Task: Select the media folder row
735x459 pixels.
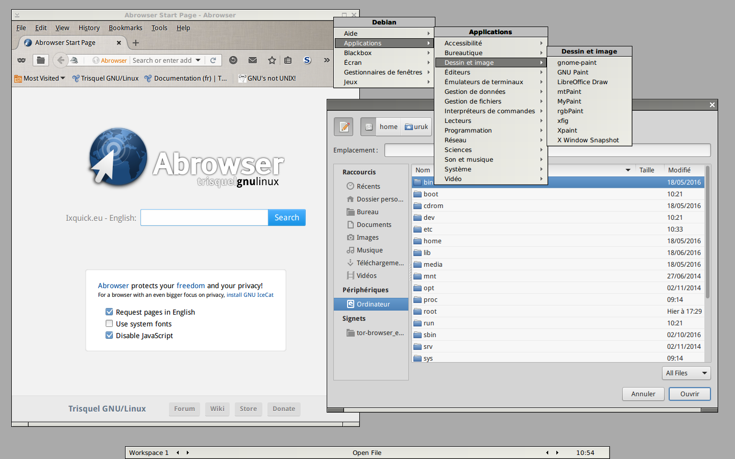Action: pos(558,264)
